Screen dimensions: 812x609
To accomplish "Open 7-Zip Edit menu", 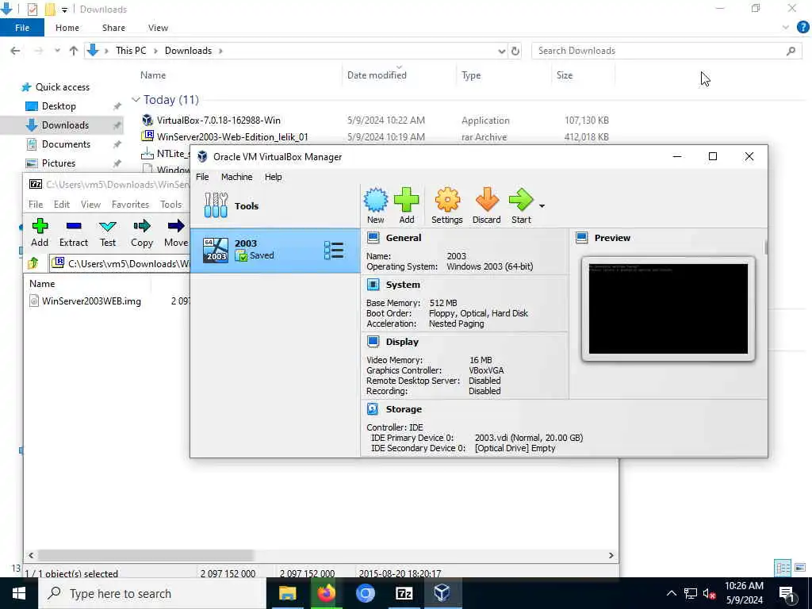I will tap(62, 204).
